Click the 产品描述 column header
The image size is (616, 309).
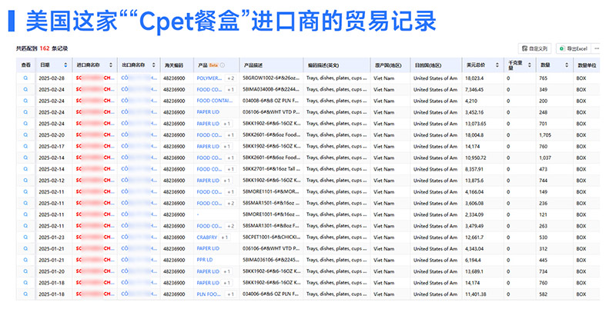click(x=253, y=65)
